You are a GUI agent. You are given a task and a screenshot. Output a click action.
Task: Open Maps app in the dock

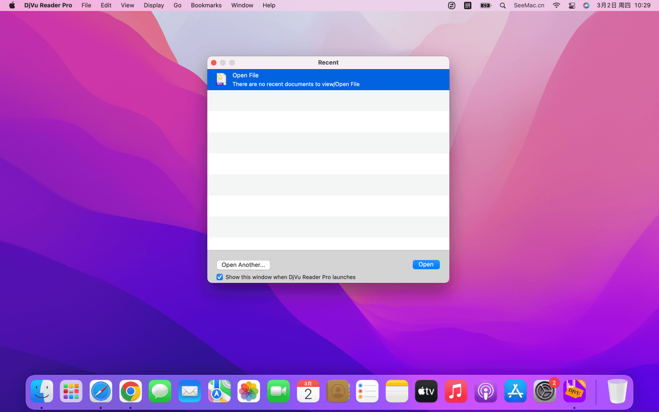coord(219,391)
